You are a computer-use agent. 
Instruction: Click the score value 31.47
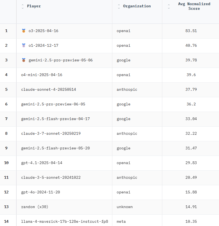(x=191, y=148)
